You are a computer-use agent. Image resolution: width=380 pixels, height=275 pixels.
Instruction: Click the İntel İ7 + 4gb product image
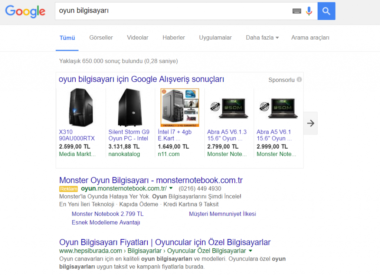pos(180,107)
